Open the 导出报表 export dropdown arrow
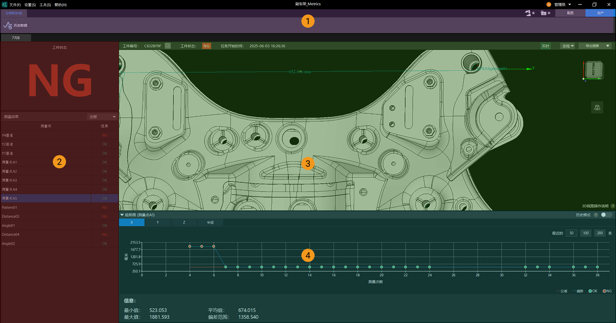616x323 pixels. (608, 46)
